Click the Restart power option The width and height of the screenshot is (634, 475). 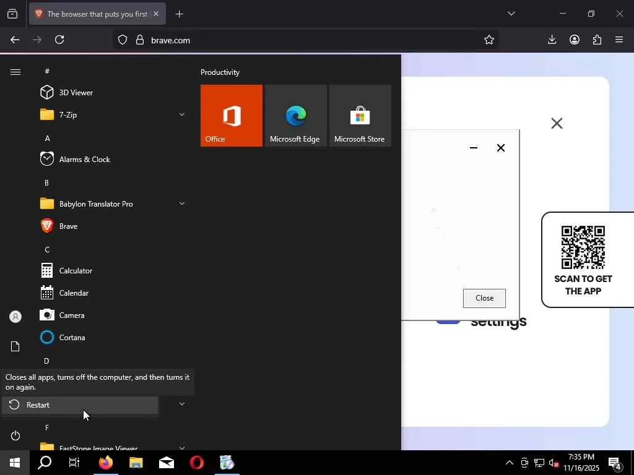[80, 404]
